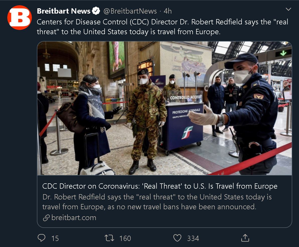Click the 15 replies count
Screen dimensions: 299x247
point(55,238)
